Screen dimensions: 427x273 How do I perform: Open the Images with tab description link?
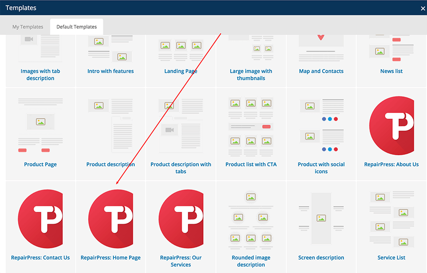40,75
